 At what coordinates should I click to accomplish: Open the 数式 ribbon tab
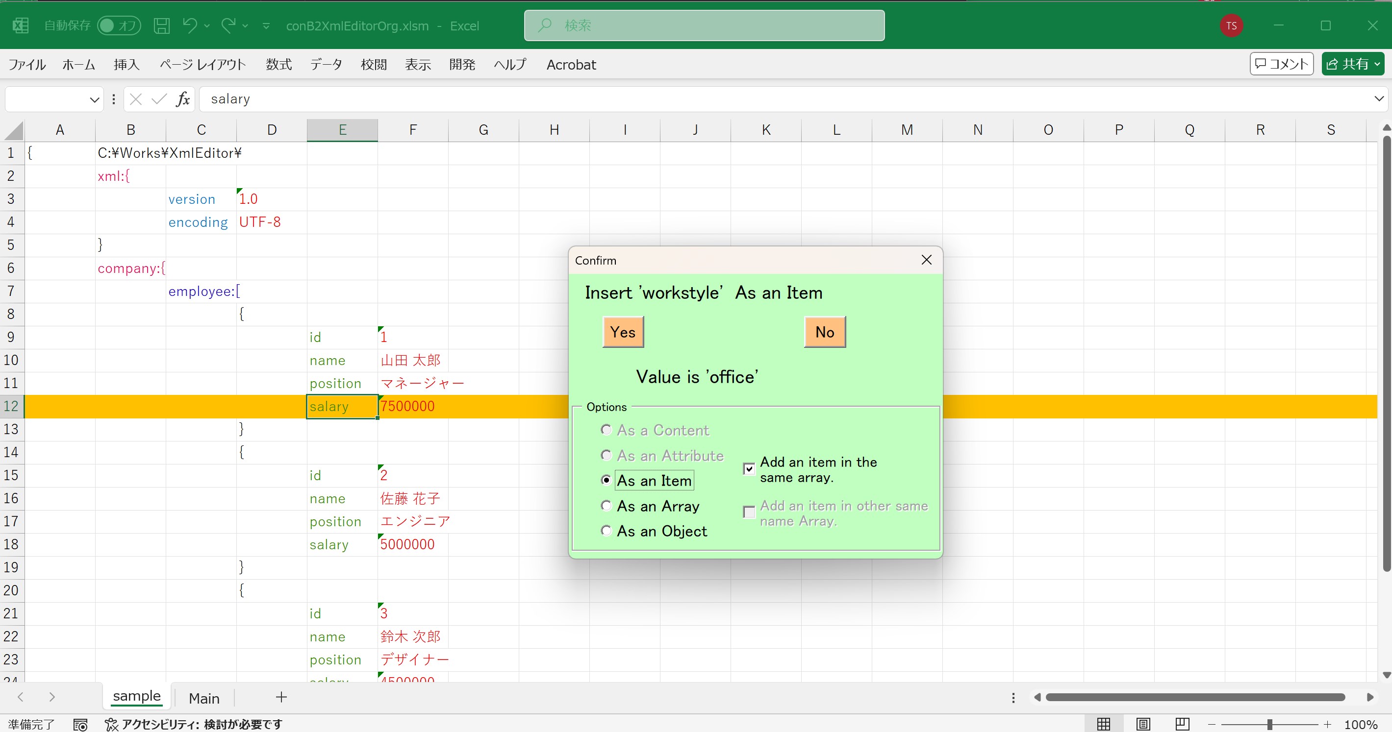pos(278,65)
